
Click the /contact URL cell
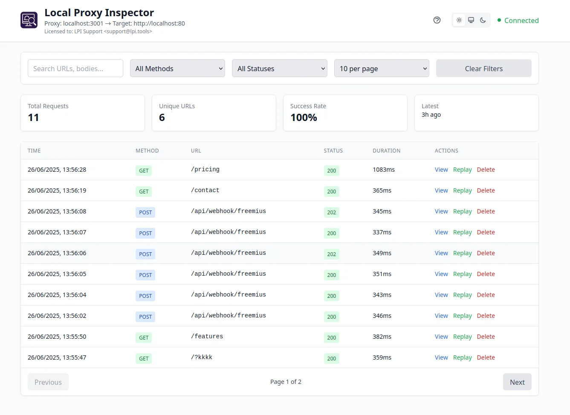[x=205, y=190]
